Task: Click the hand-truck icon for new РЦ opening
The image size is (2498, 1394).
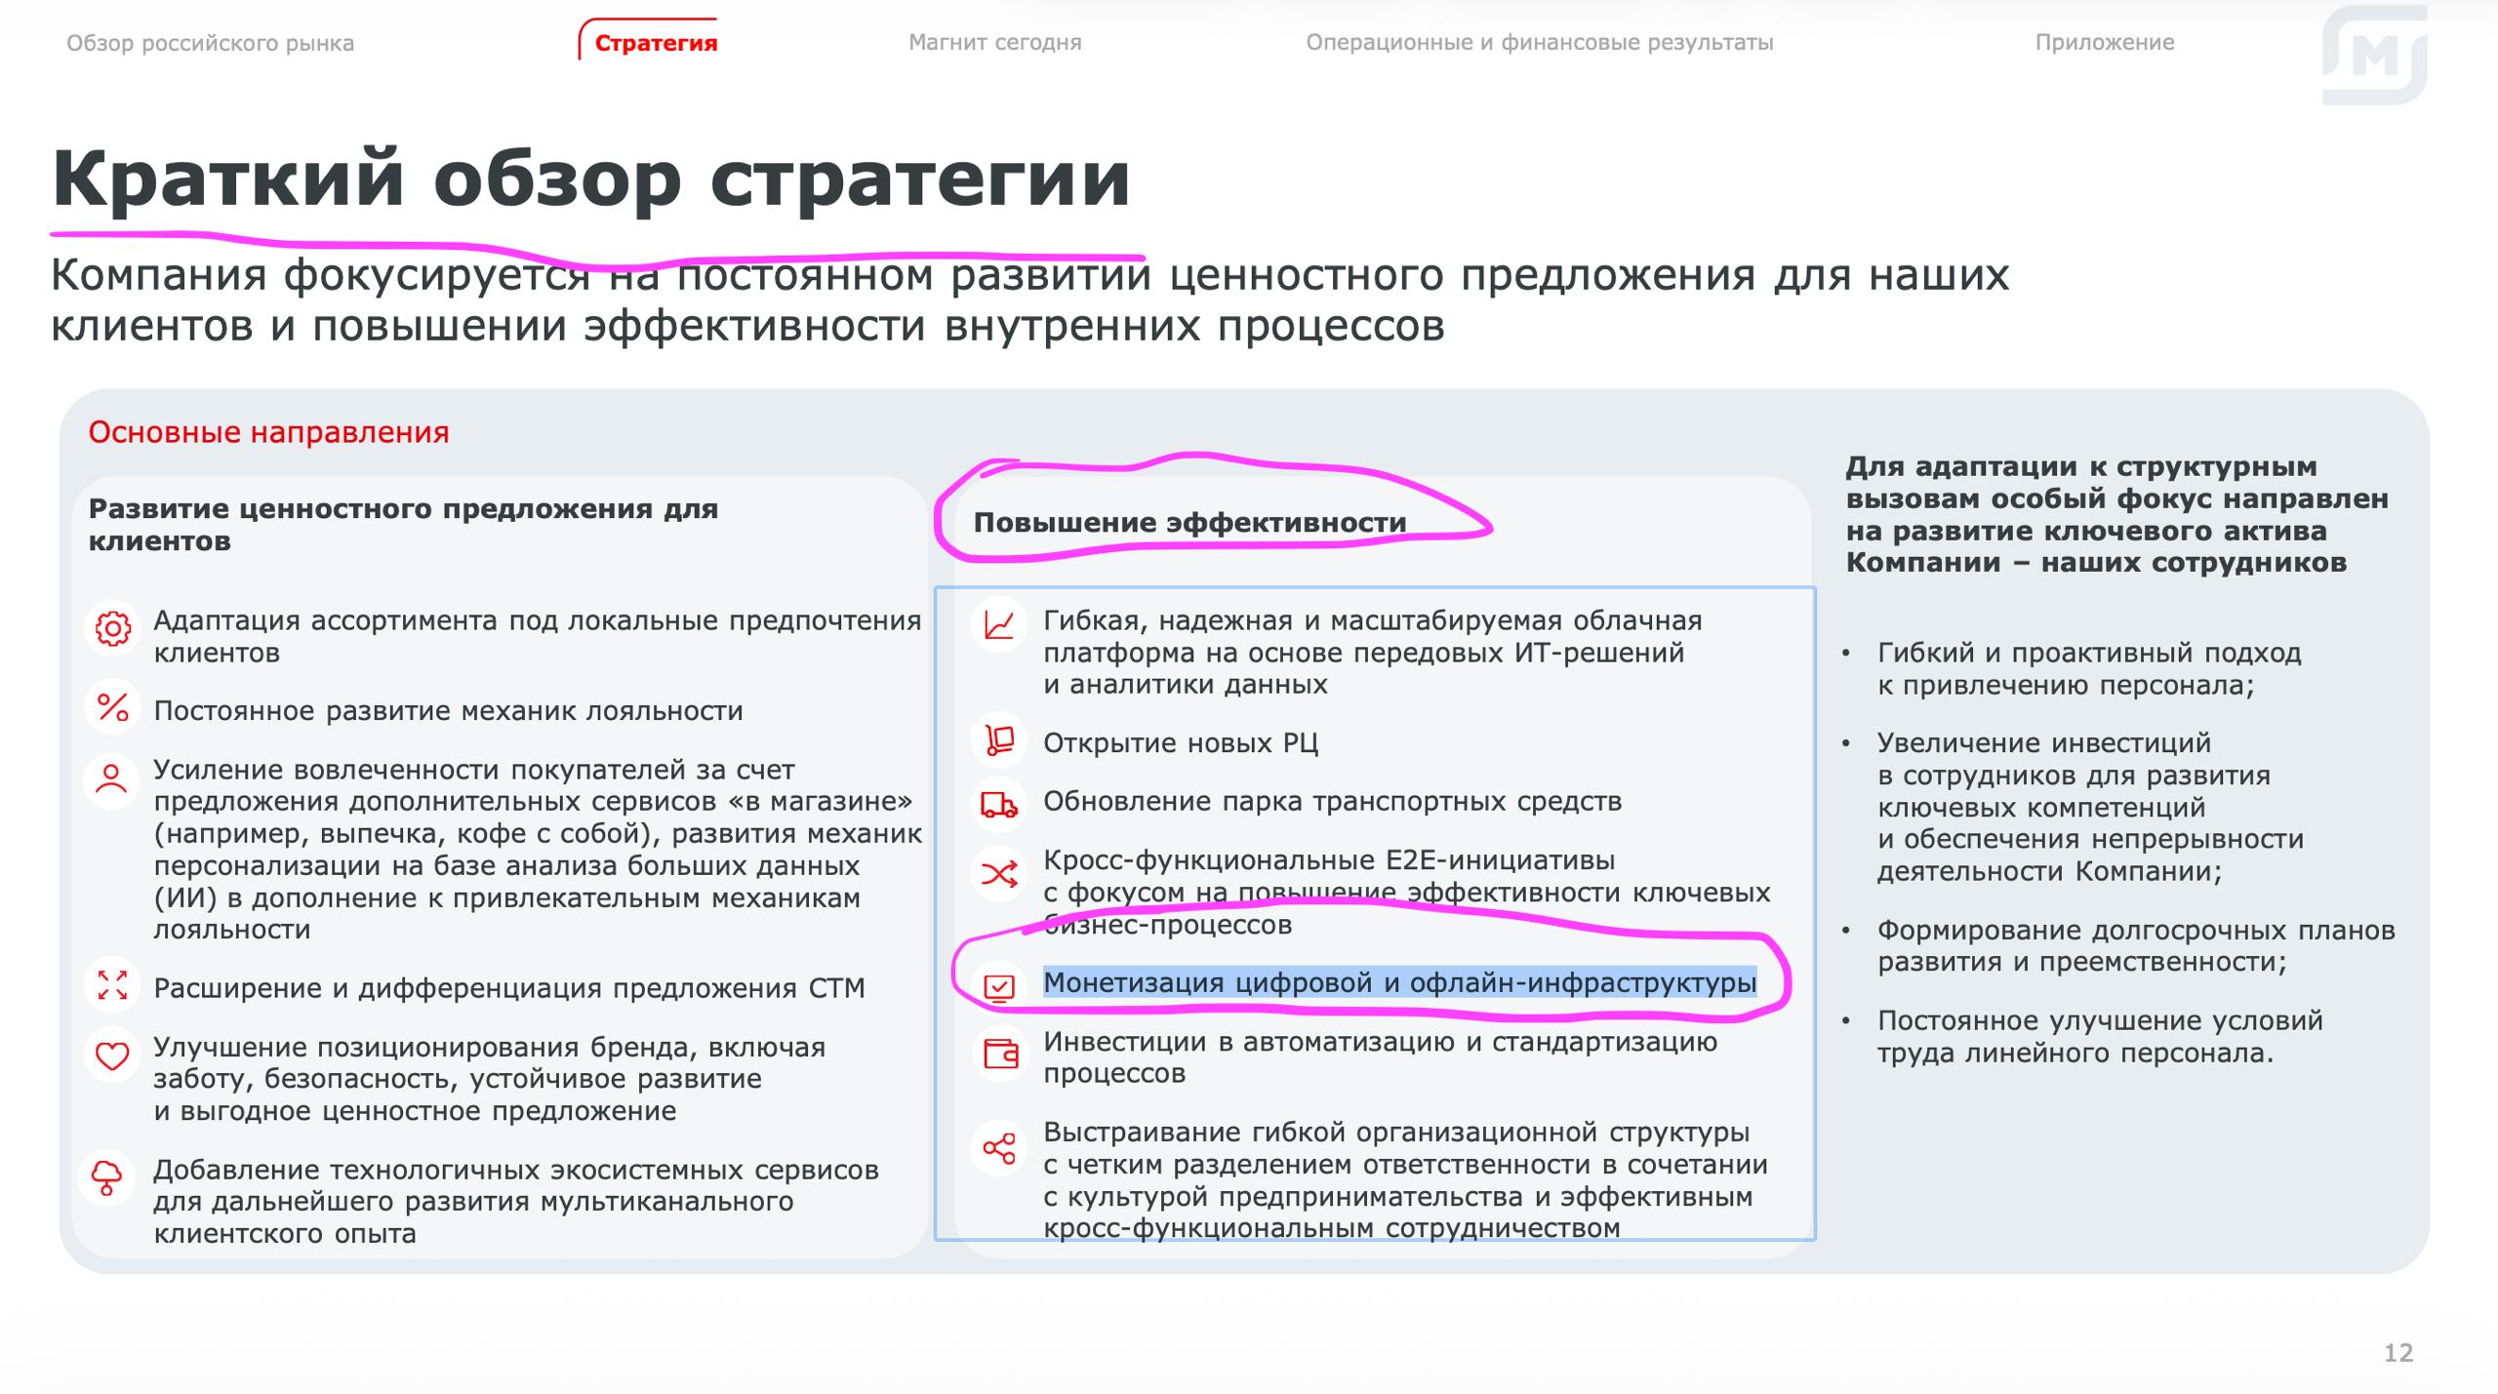Action: (x=998, y=740)
